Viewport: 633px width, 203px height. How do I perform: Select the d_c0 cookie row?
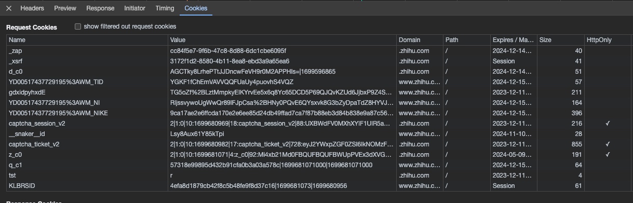(318, 72)
